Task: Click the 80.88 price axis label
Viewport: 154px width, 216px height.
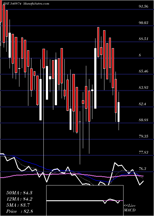Action: coord(144,120)
